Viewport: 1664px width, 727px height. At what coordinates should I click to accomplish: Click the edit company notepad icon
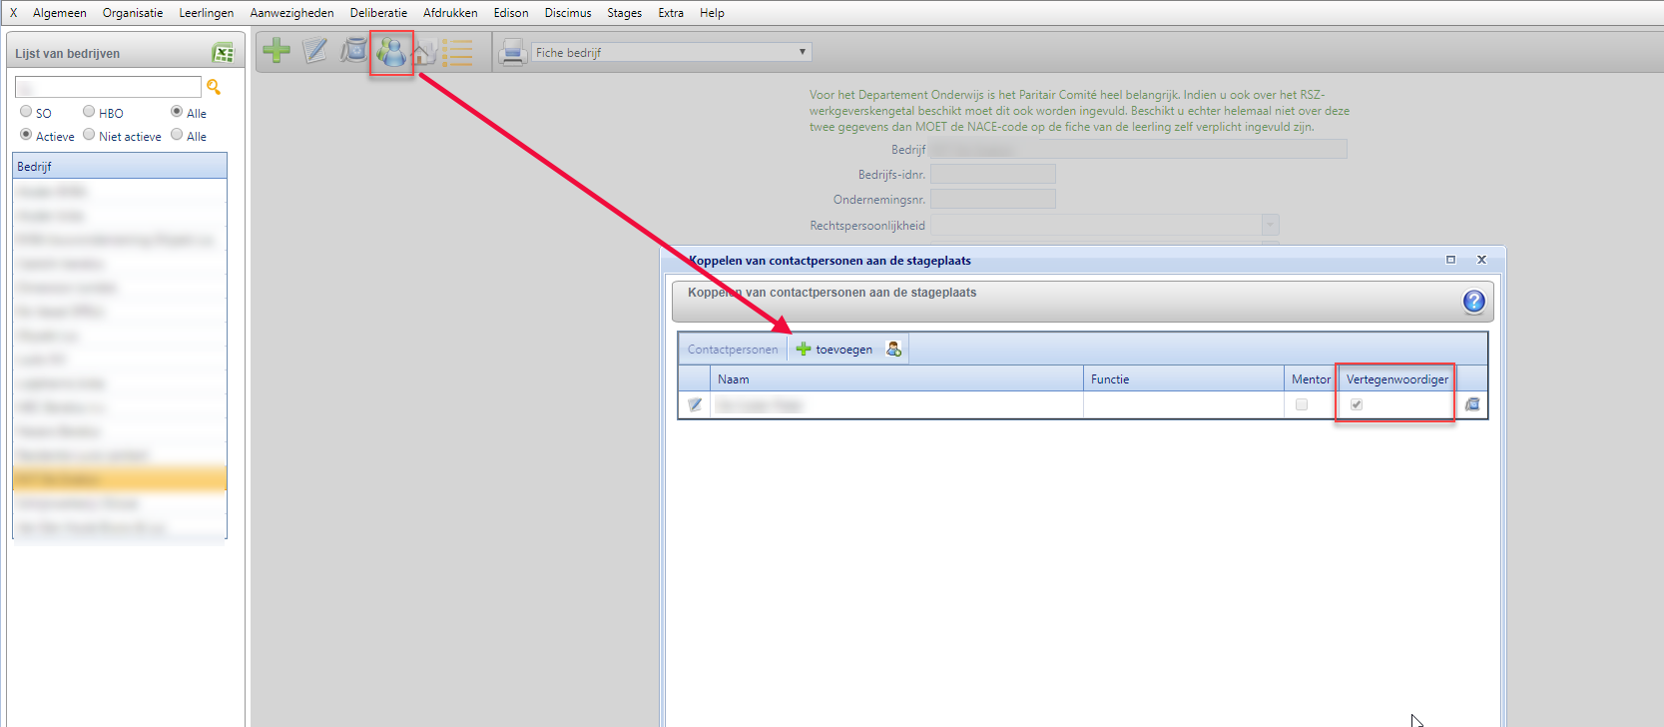tap(315, 51)
